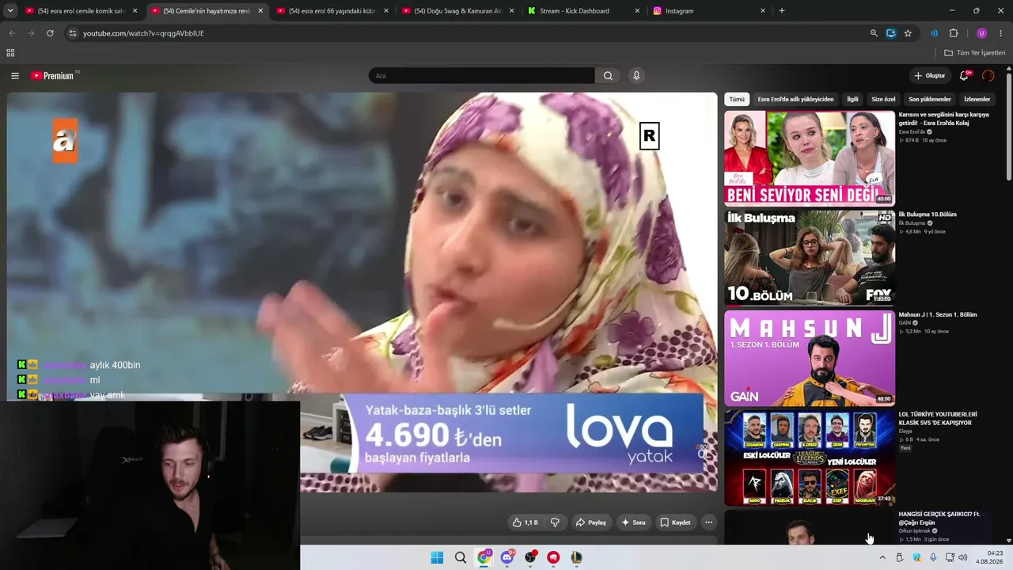The height and width of the screenshot is (570, 1013).
Task: Go back to the previous page
Action: (12, 33)
